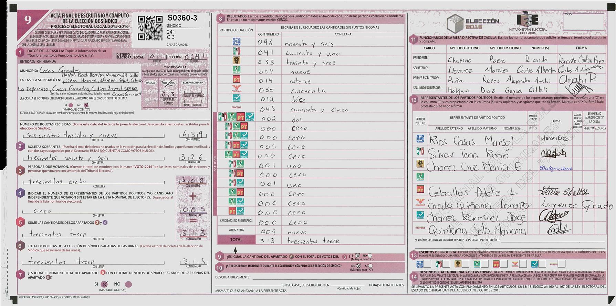Viewport: 616px width, 306px height.
Task: Click the PAN logo in results table
Action: (x=237, y=42)
